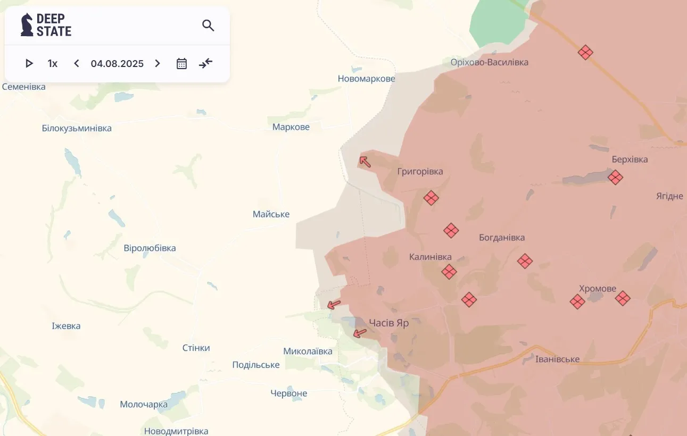The width and height of the screenshot is (687, 436).
Task: Click the clash marker south of Kalynivka
Action: [469, 300]
